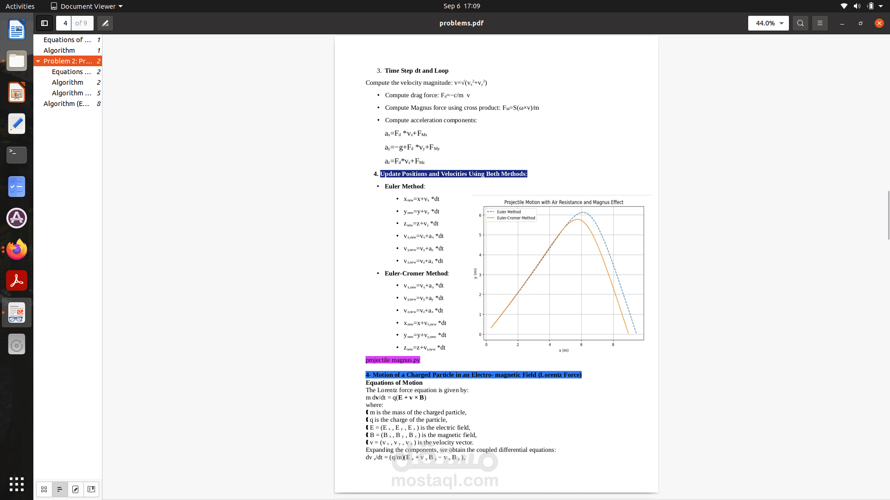Switch sidebar to annotations view
Screen dimensions: 890x500
76,489
